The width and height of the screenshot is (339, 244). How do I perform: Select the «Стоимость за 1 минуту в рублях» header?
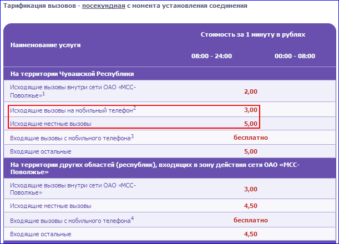253,34
